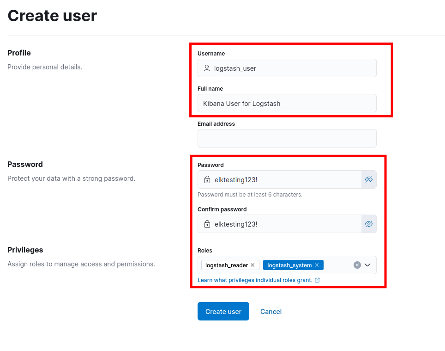This screenshot has width=445, height=351.
Task: Select the logstash_reader role pill
Action: [x=227, y=265]
